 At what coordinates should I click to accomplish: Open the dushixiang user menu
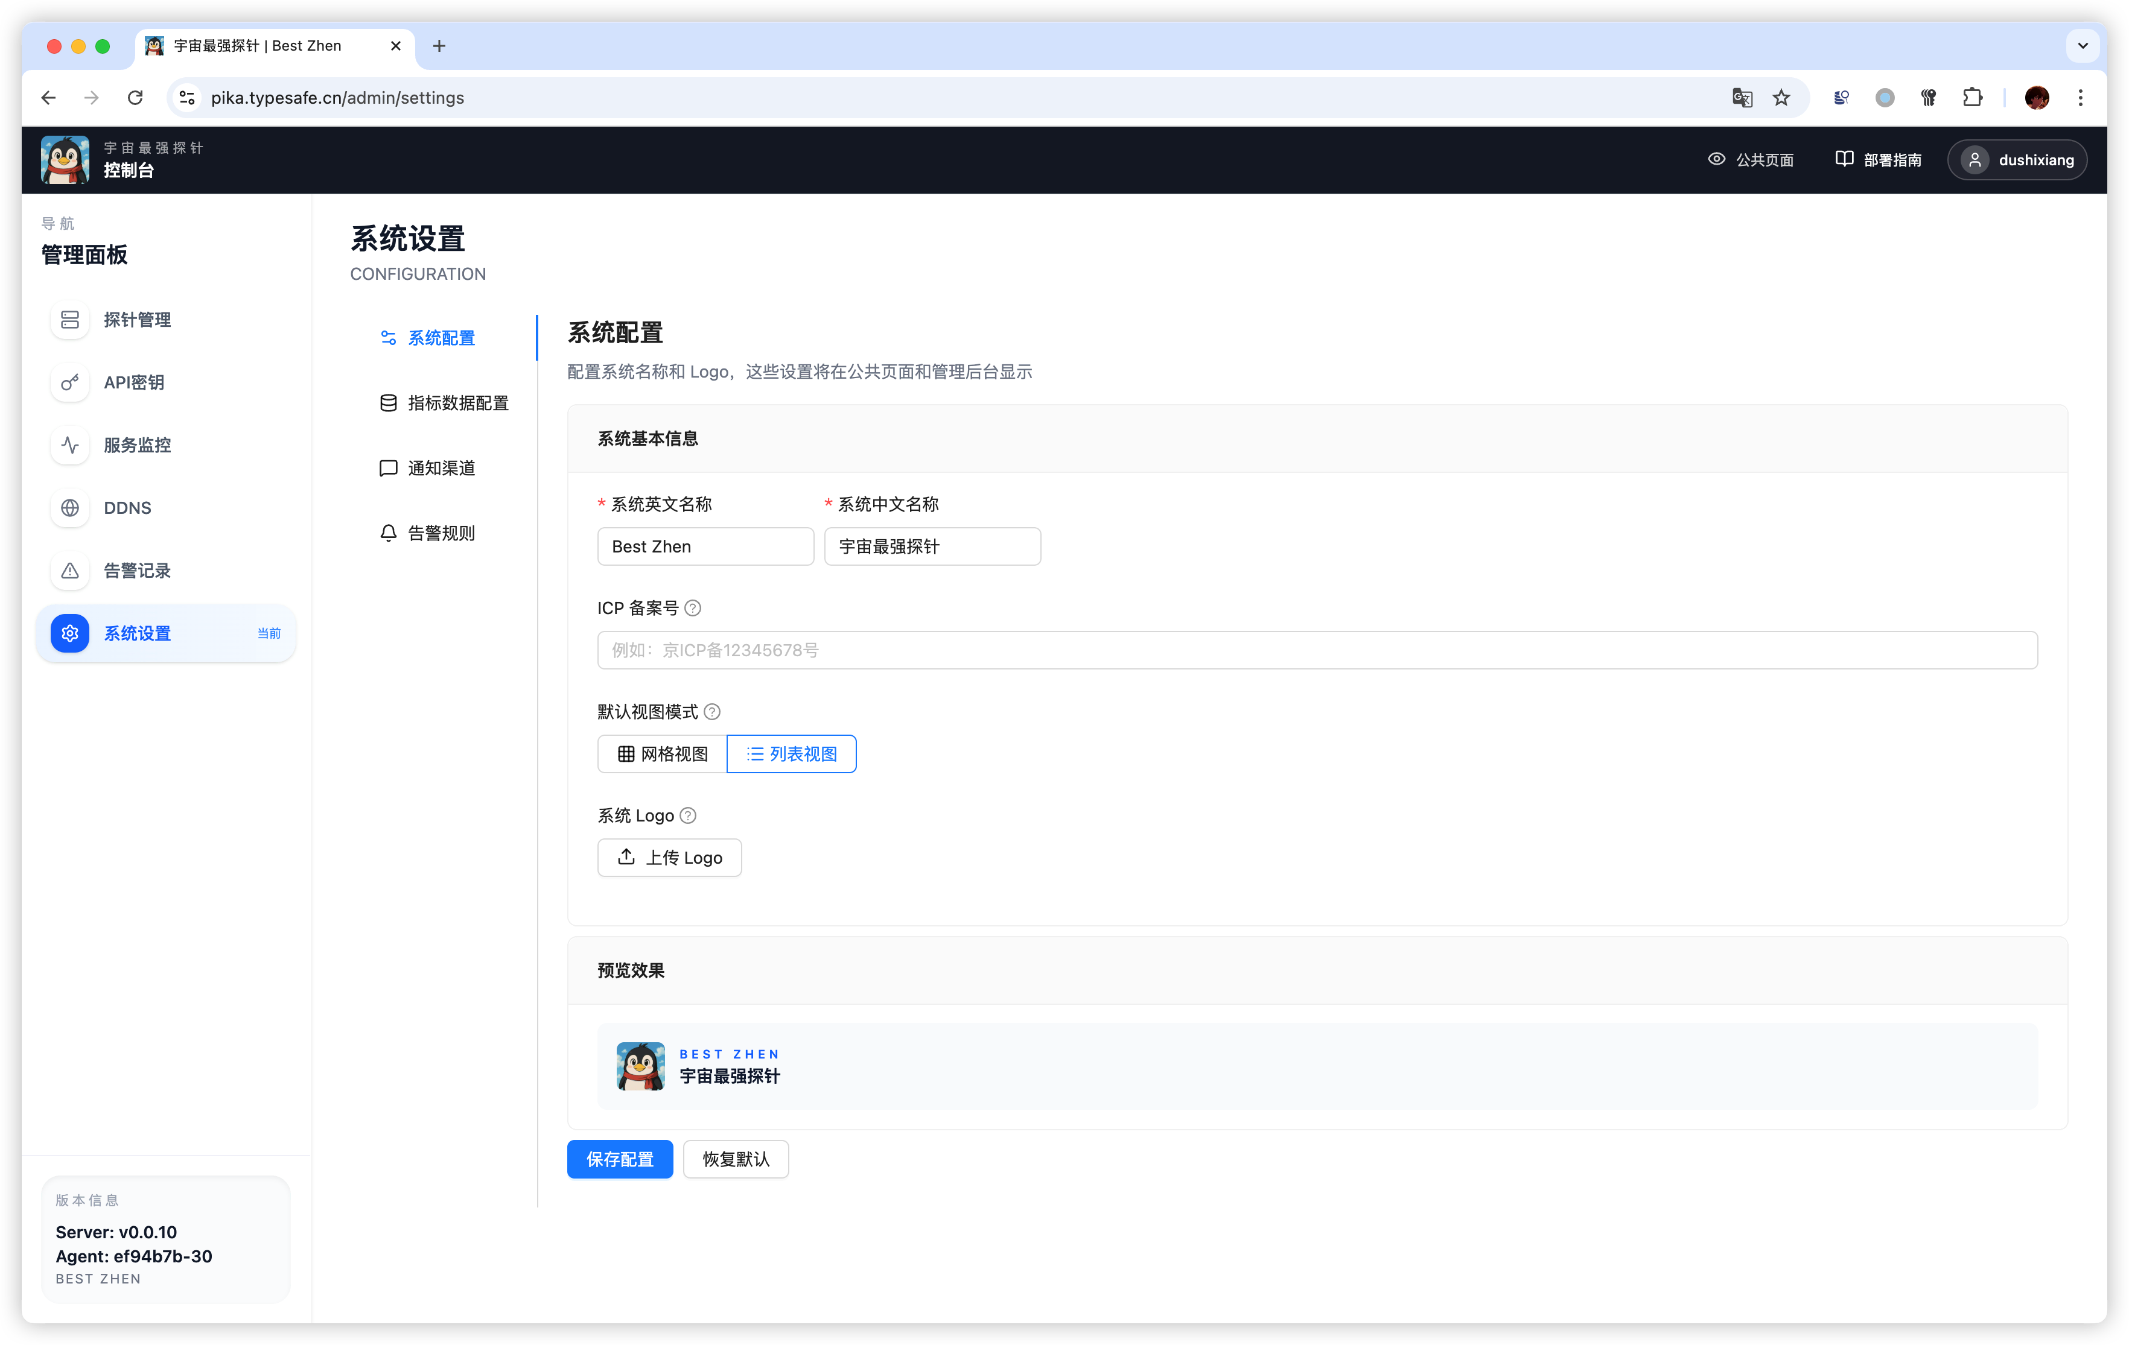click(x=2017, y=160)
